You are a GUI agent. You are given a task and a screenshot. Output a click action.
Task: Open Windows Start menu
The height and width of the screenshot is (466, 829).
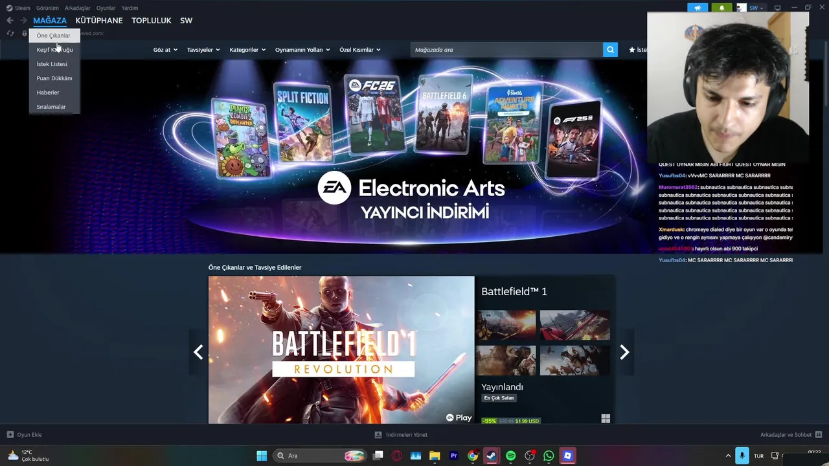(262, 456)
